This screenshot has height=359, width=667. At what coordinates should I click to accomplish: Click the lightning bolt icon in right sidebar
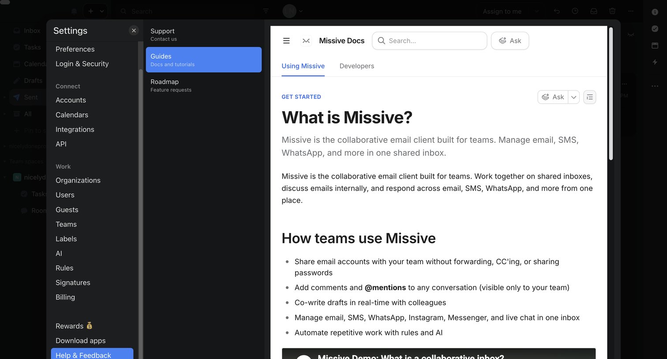coord(655,62)
